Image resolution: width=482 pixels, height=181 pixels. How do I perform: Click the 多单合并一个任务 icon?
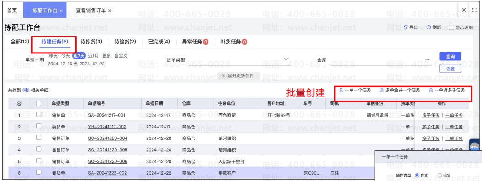(x=382, y=90)
